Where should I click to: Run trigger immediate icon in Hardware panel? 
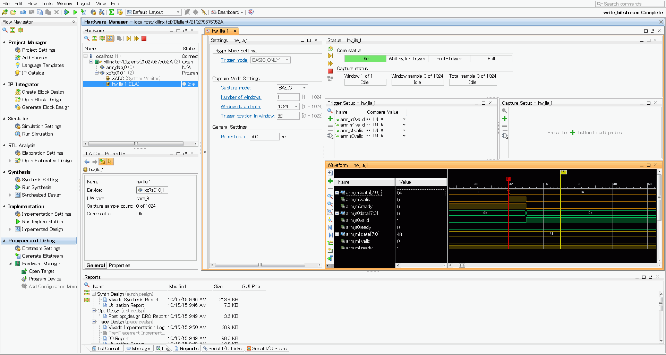[136, 38]
